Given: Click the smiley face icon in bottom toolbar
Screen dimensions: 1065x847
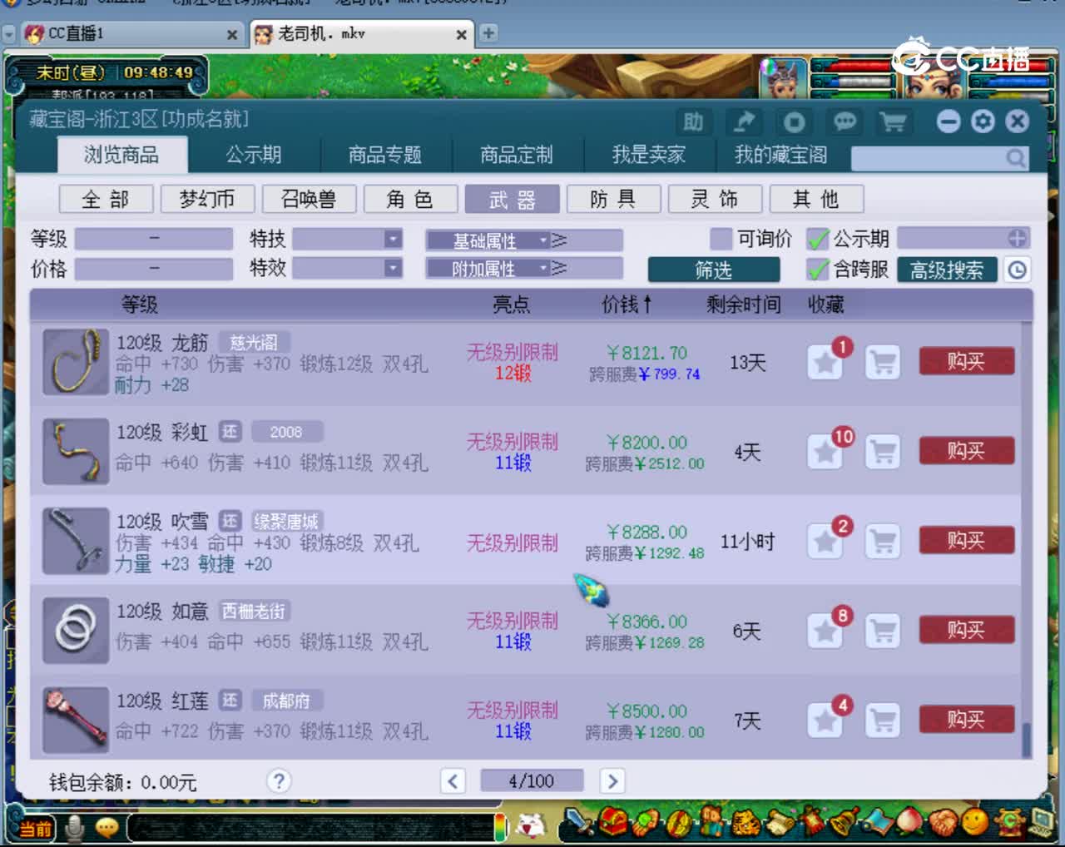Looking at the screenshot, I should tap(975, 822).
